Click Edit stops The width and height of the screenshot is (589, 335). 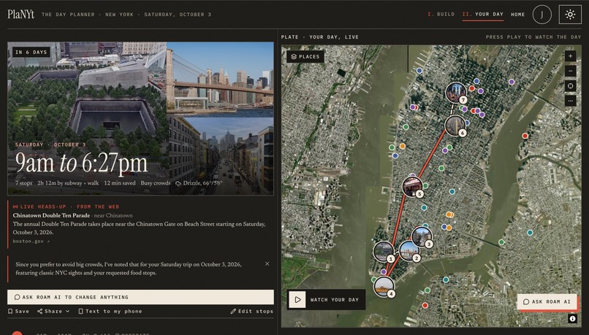click(x=251, y=311)
